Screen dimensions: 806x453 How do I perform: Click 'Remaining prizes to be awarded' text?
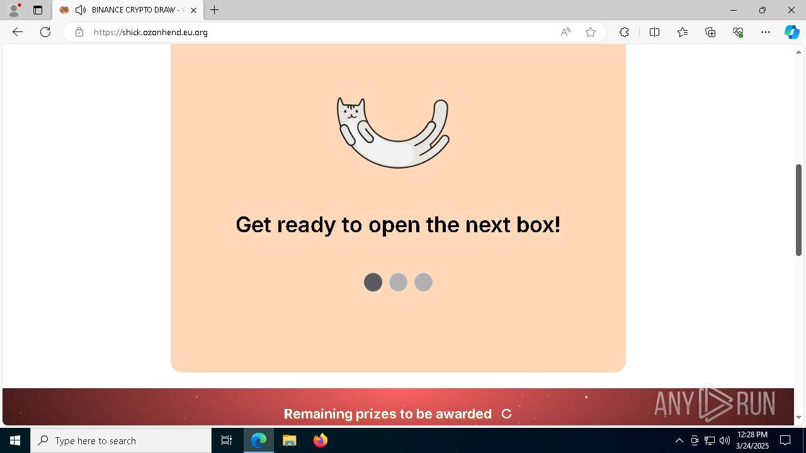[387, 414]
